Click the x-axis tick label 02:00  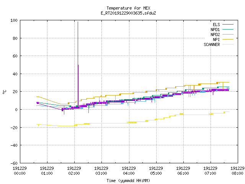click(74, 173)
